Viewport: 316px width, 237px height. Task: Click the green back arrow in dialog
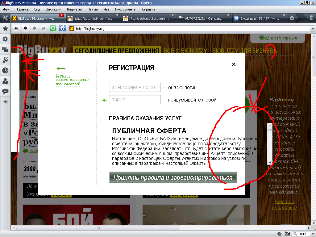point(61,69)
